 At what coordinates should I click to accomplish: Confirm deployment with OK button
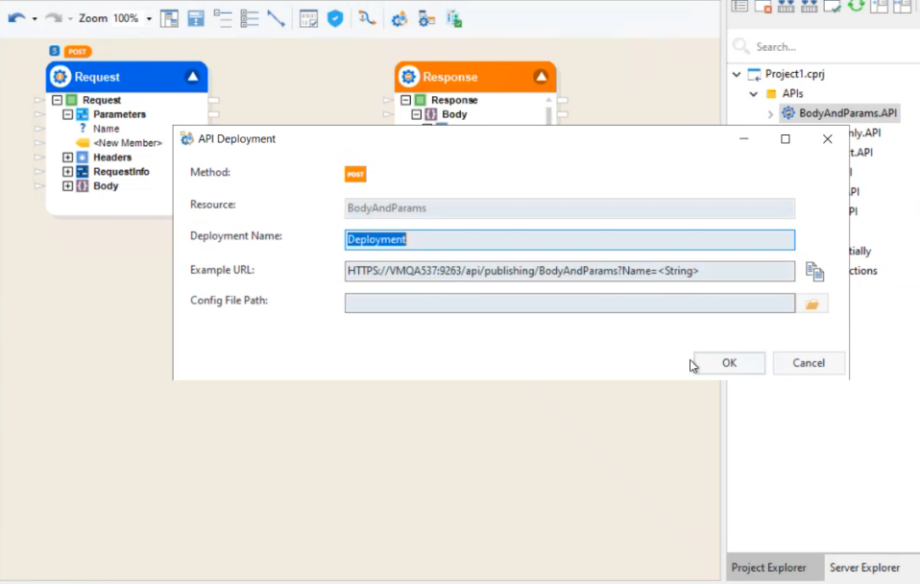tap(729, 363)
